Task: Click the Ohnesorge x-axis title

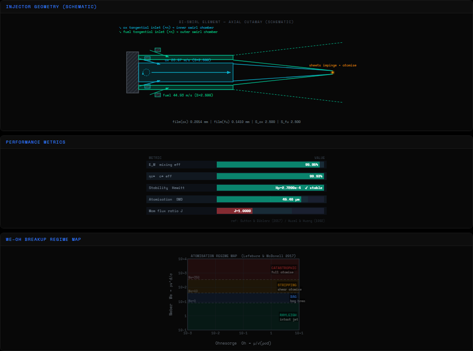Action: [x=243, y=343]
